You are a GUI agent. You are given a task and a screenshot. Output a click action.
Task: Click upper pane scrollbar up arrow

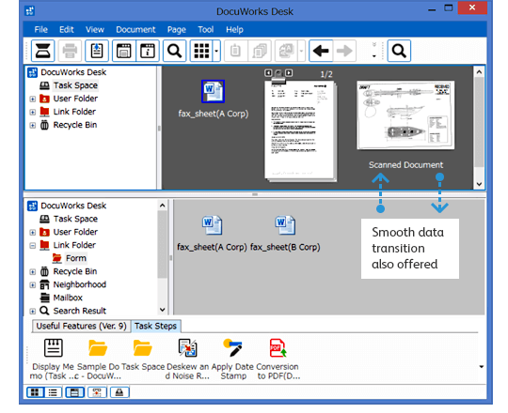coord(479,71)
